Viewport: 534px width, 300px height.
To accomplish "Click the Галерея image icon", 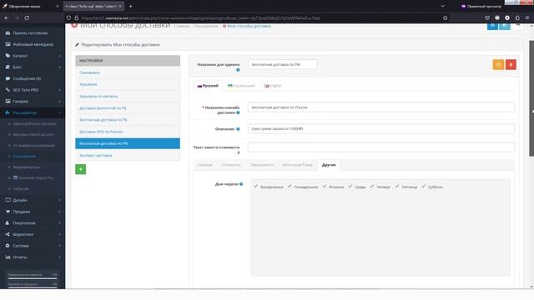I will 8,101.
